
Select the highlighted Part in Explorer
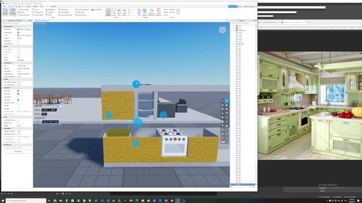point(243,184)
